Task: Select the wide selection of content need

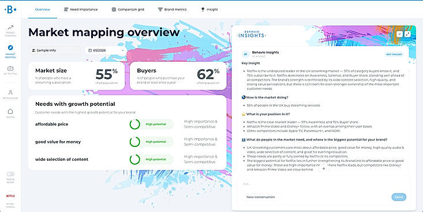Action: click(62, 159)
